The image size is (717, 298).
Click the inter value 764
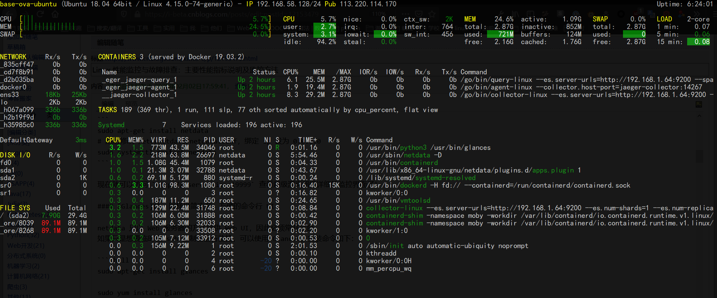click(x=447, y=27)
